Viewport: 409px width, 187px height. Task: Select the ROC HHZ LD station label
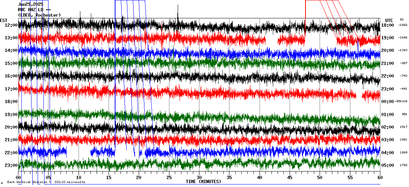(x=31, y=10)
